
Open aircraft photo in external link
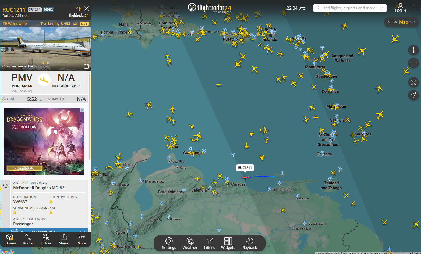(86, 66)
